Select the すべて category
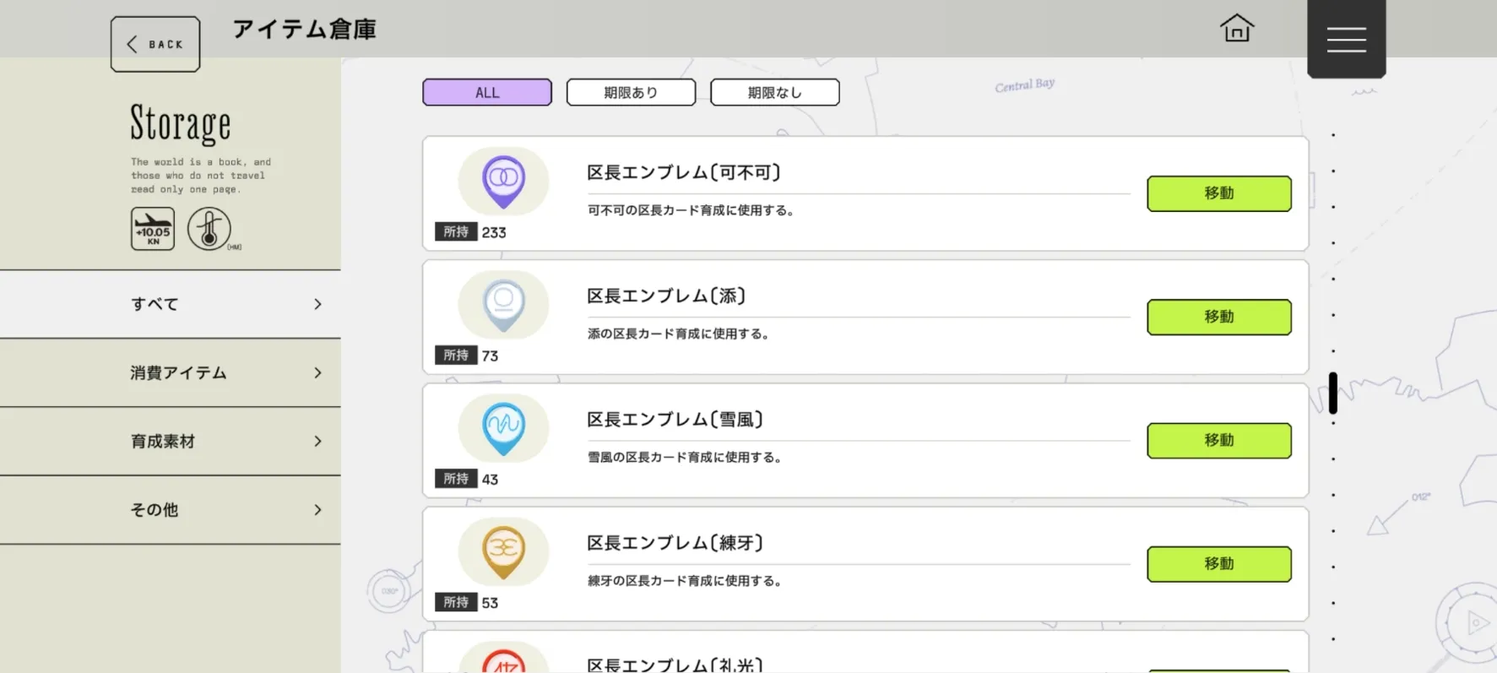The width and height of the screenshot is (1497, 673). point(171,304)
